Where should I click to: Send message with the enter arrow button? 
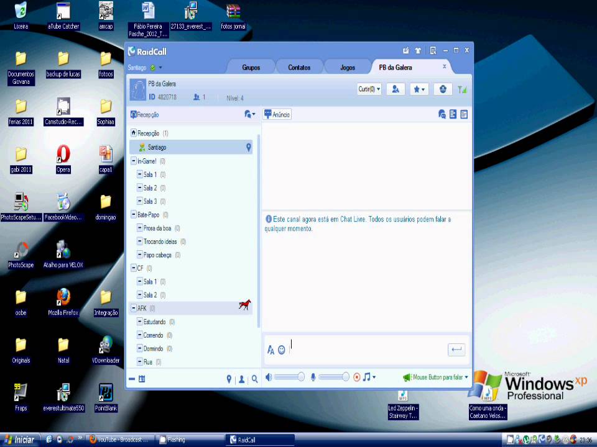coord(456,350)
